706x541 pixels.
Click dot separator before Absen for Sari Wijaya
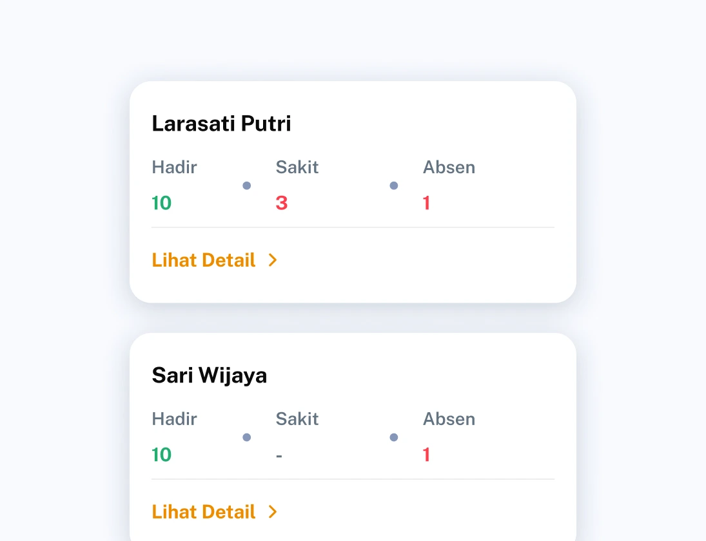393,437
